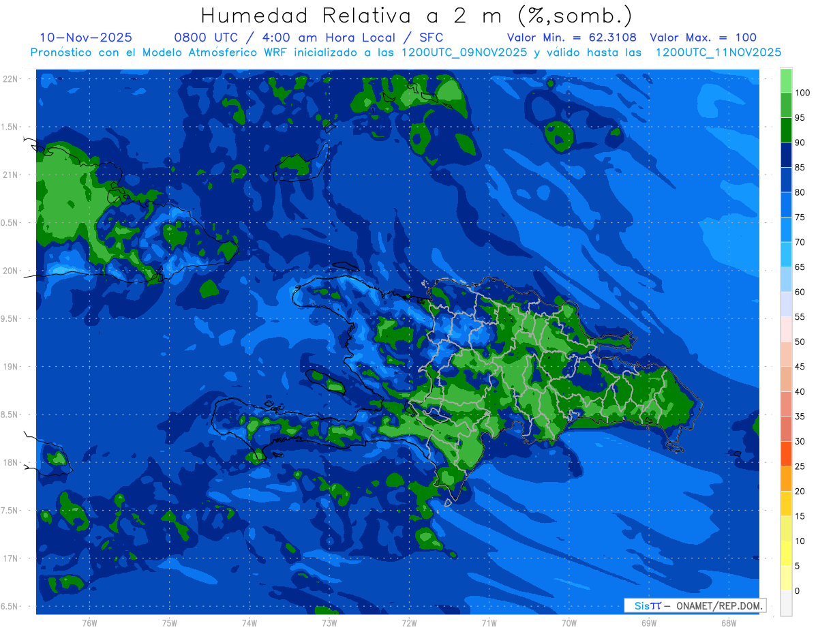Pick the medium green swatch between 95 and 100

786,105
